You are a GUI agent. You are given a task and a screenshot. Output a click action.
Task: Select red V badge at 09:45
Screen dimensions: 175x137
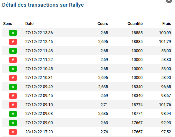(13, 96)
